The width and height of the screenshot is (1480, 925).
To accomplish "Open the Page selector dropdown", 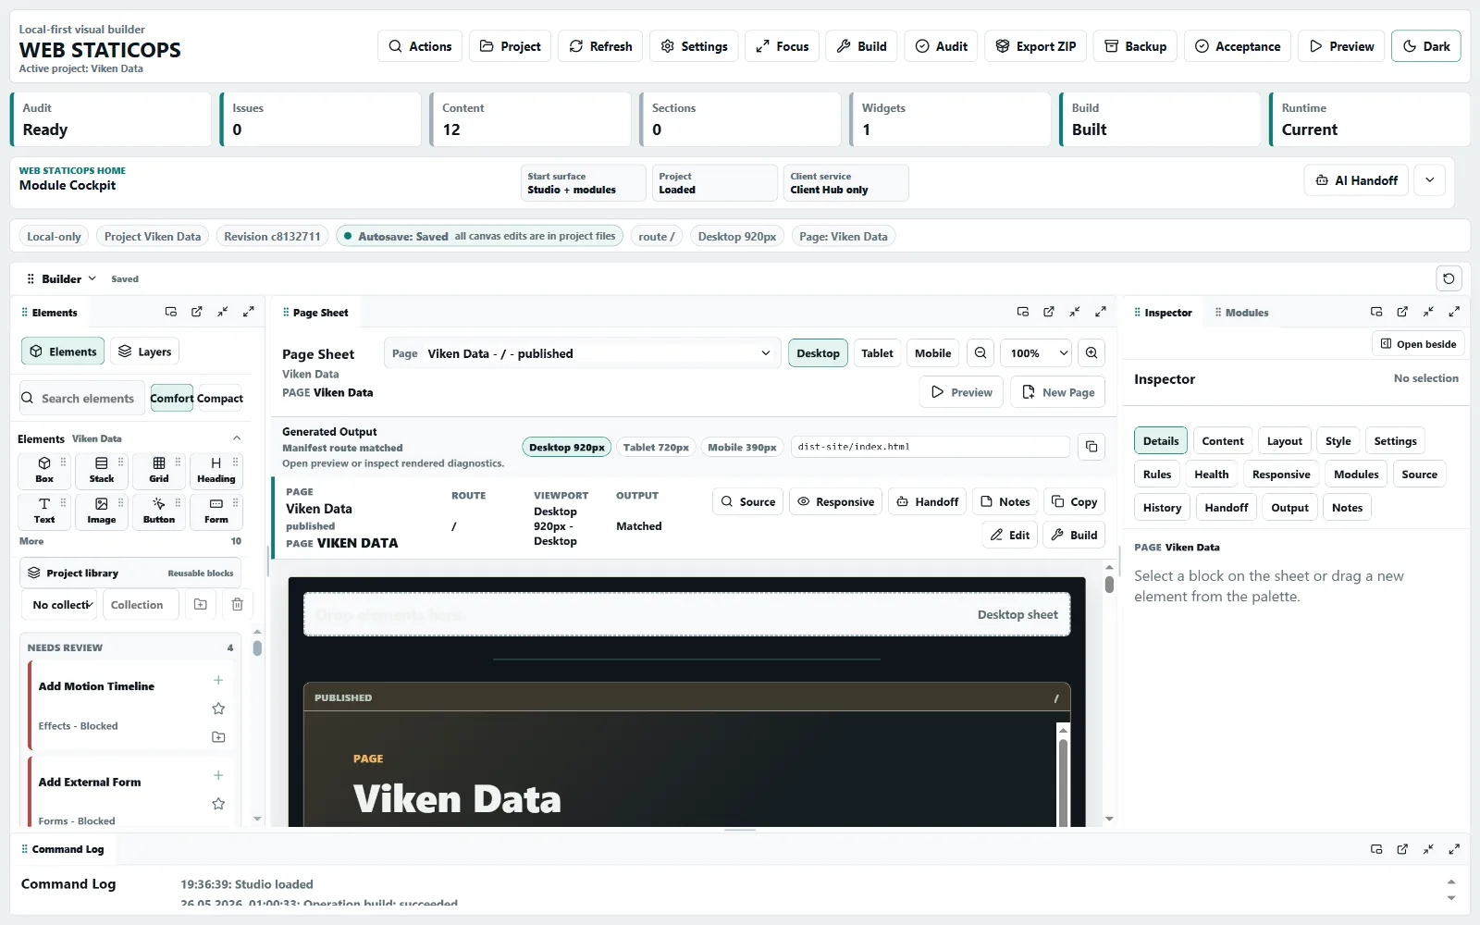I will pyautogui.click(x=582, y=353).
